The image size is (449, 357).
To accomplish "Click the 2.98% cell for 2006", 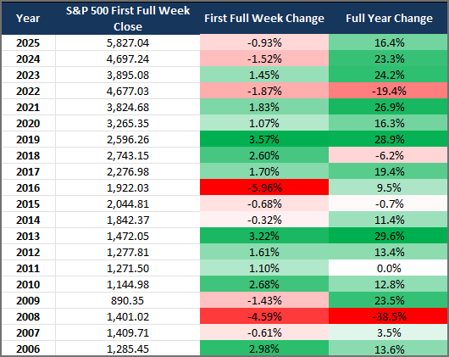I will 264,349.
